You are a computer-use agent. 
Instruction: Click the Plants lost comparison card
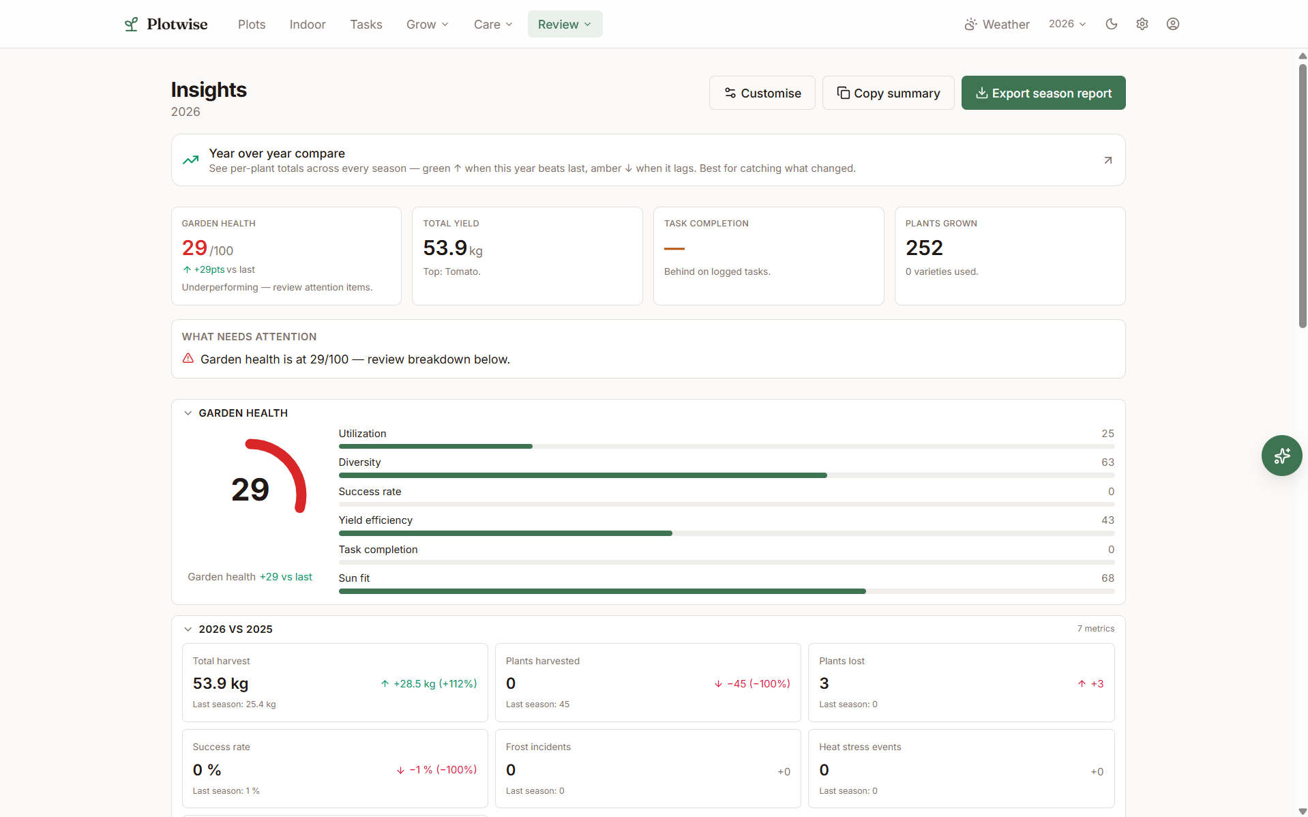pyautogui.click(x=961, y=683)
